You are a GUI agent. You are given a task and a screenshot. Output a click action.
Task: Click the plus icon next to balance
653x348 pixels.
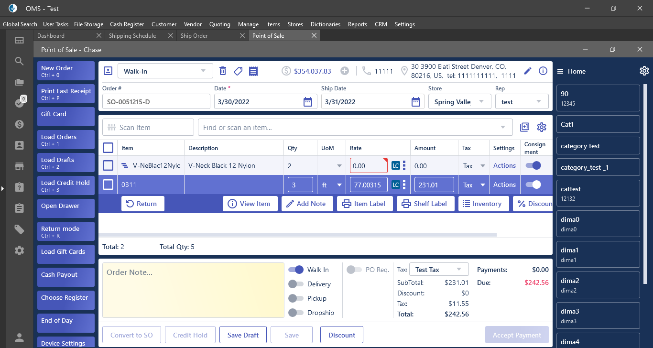point(345,71)
